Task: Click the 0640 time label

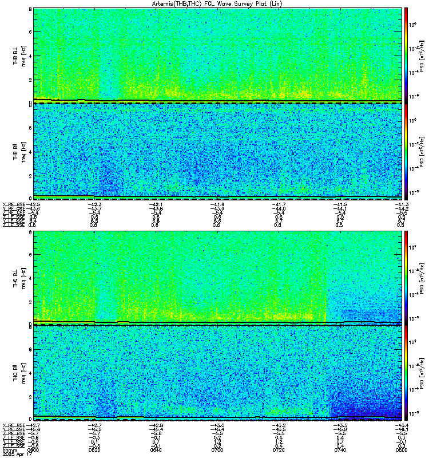Action: [156, 450]
